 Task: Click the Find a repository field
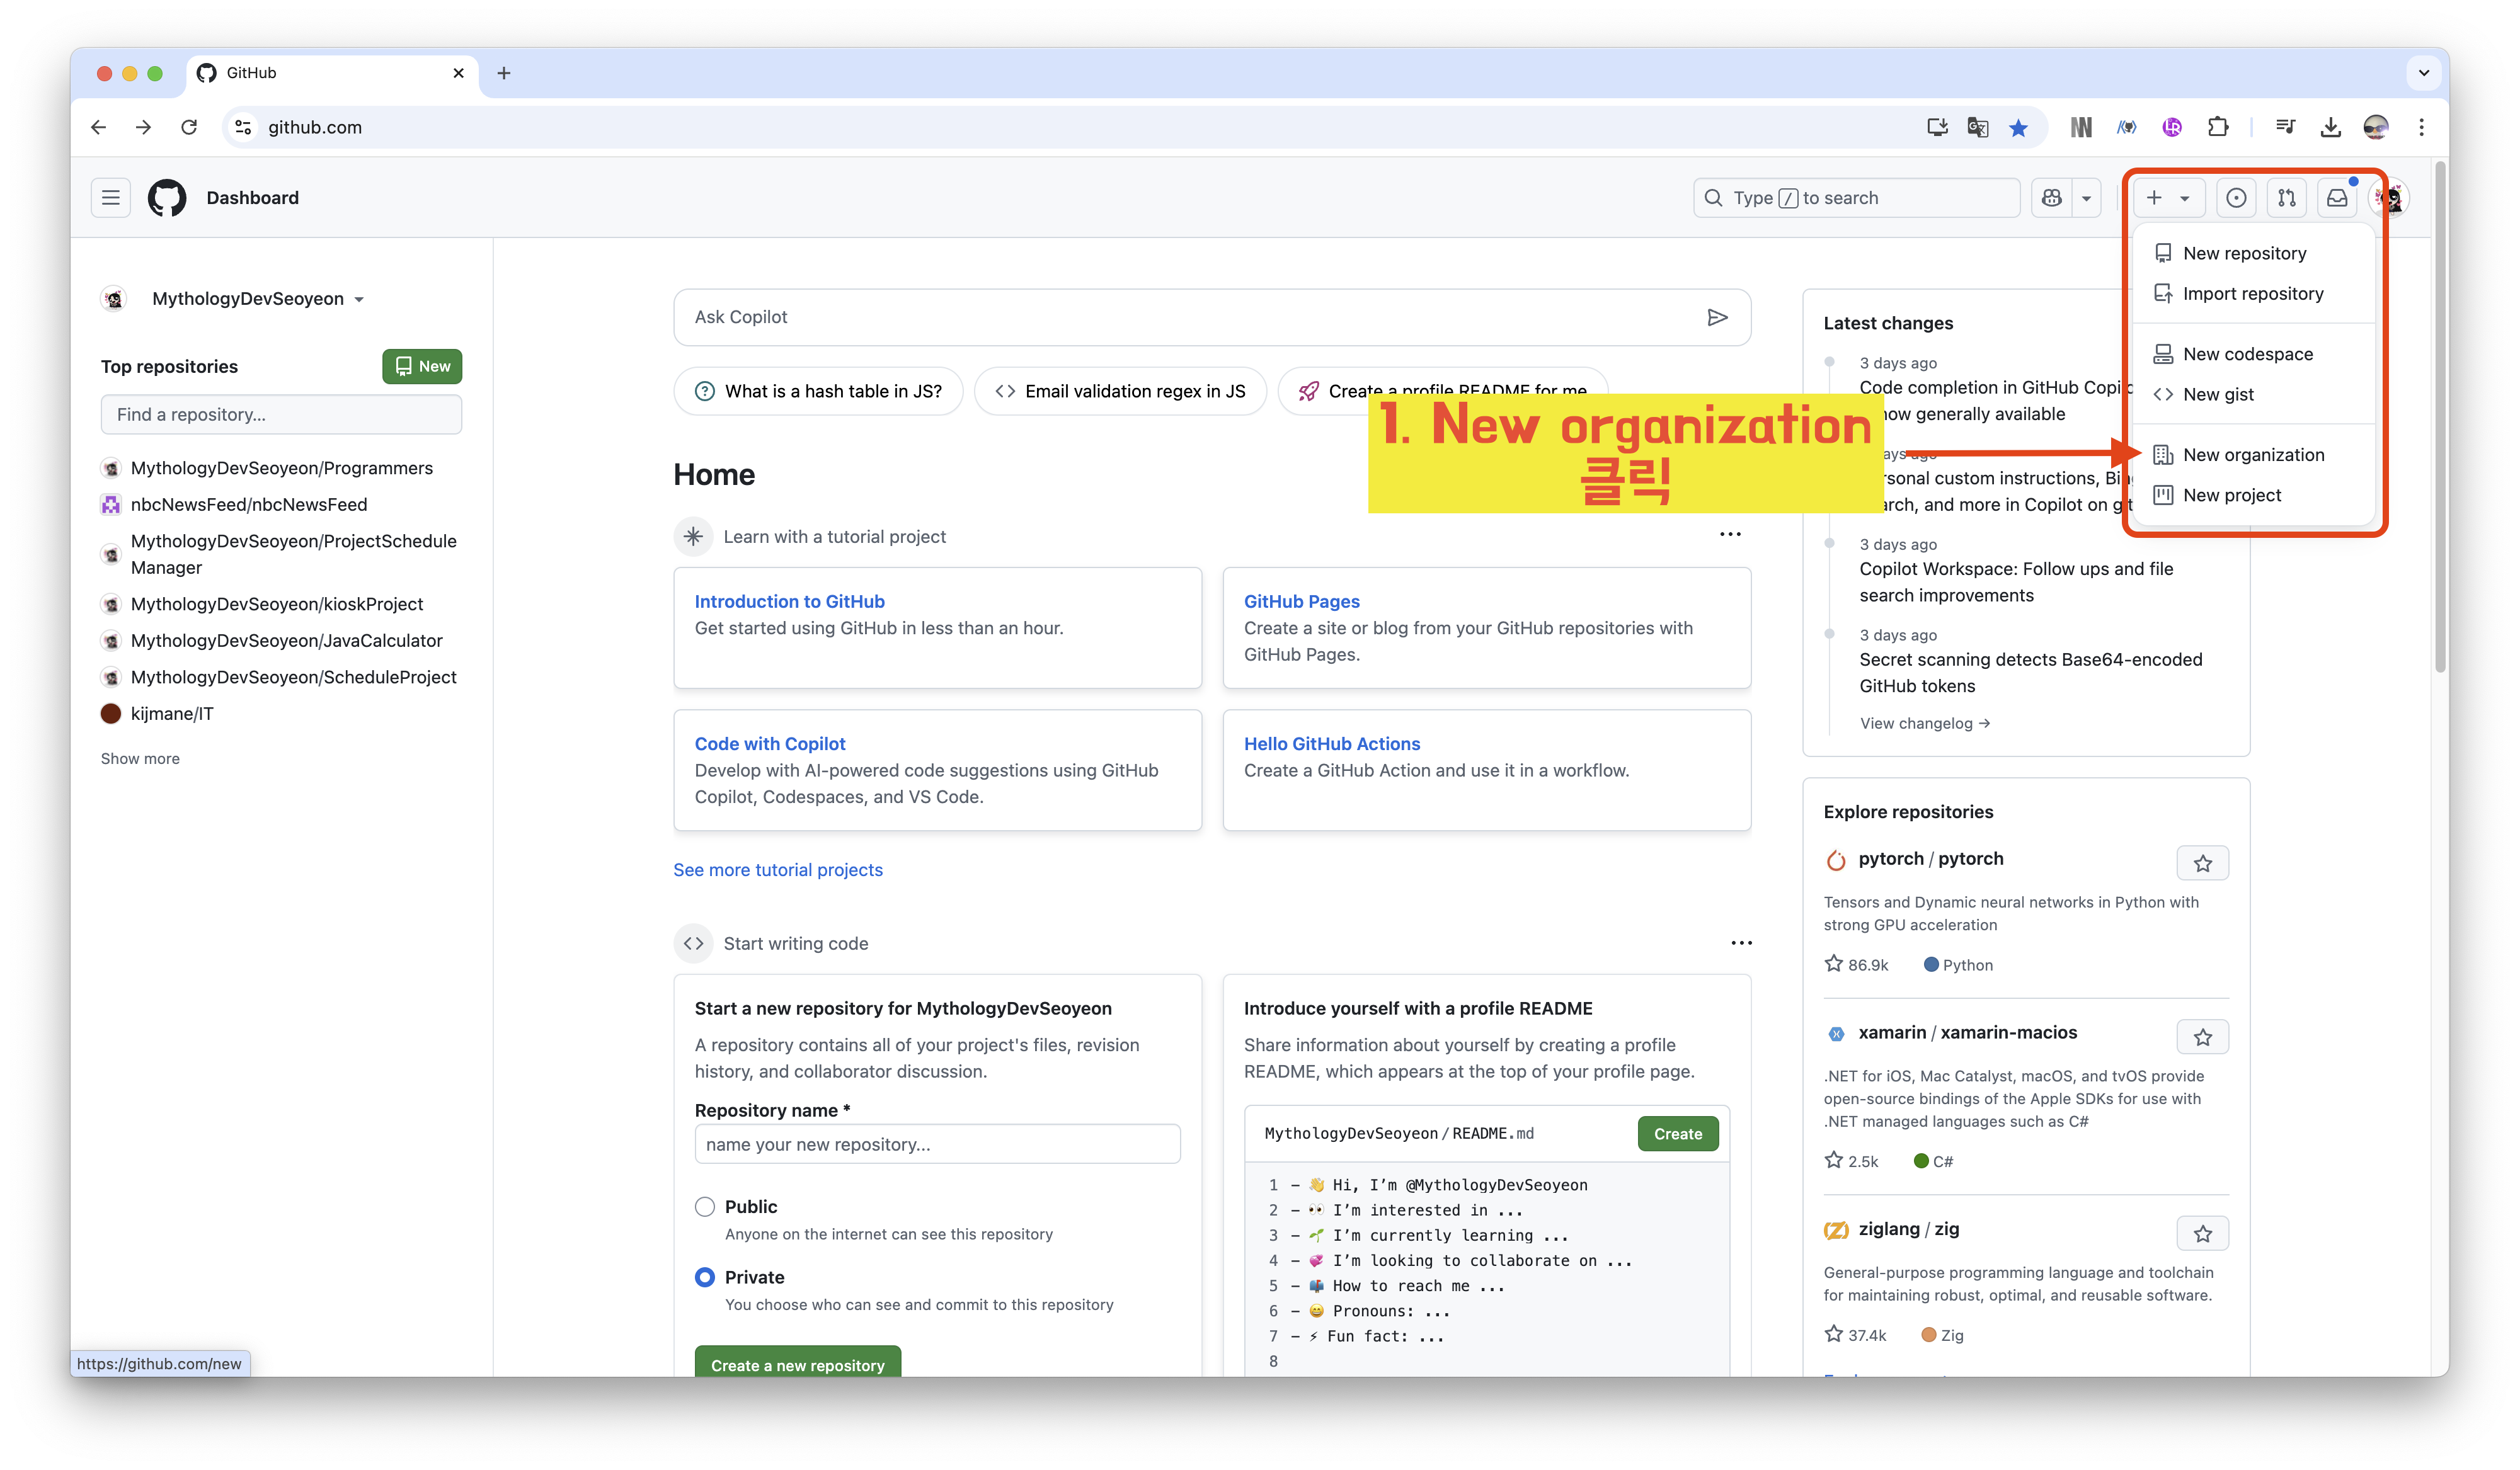(x=281, y=414)
